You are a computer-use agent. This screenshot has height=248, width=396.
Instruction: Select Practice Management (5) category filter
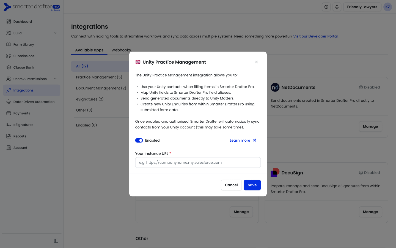click(99, 77)
